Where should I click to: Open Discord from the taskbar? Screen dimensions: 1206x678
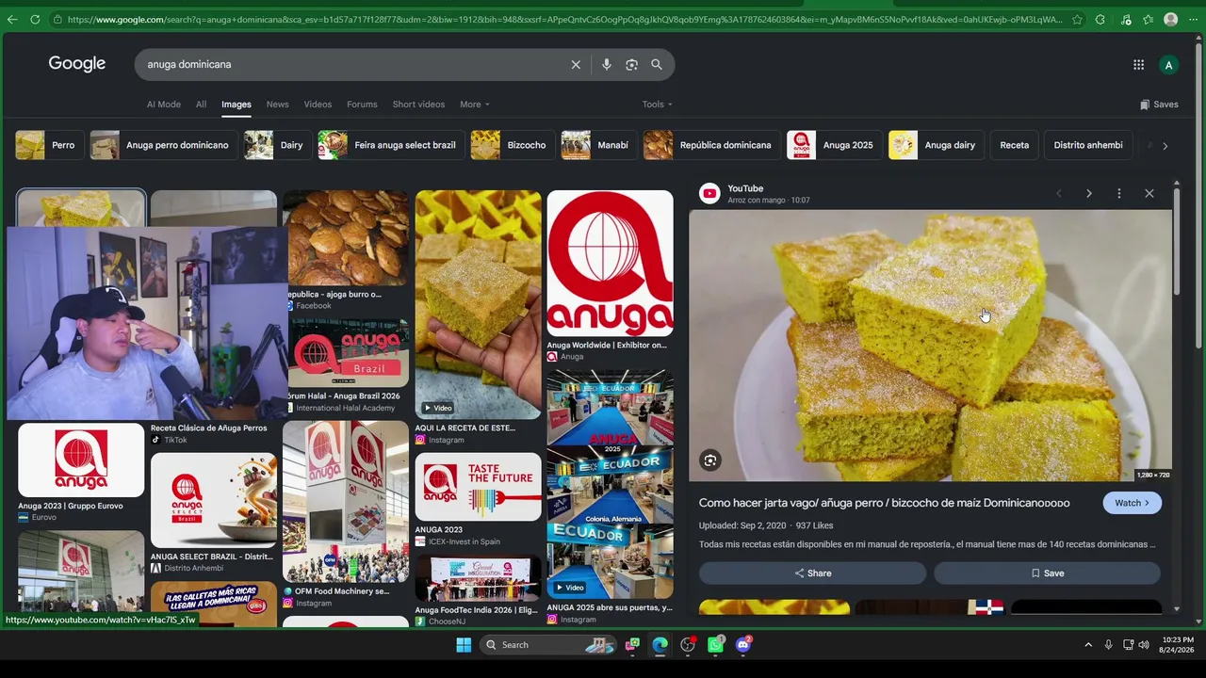pos(743,645)
